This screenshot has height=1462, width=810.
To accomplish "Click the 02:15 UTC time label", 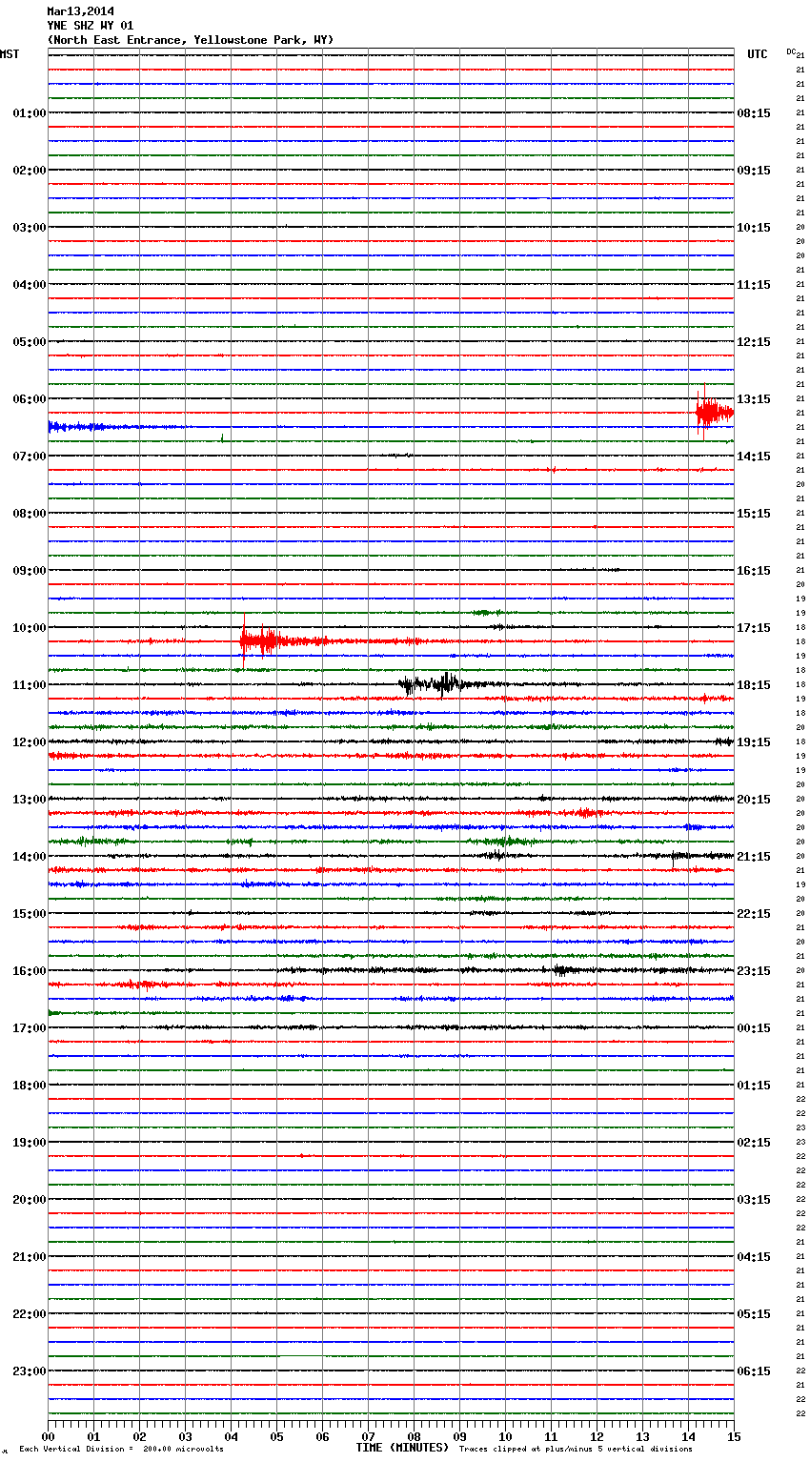I will (754, 1143).
